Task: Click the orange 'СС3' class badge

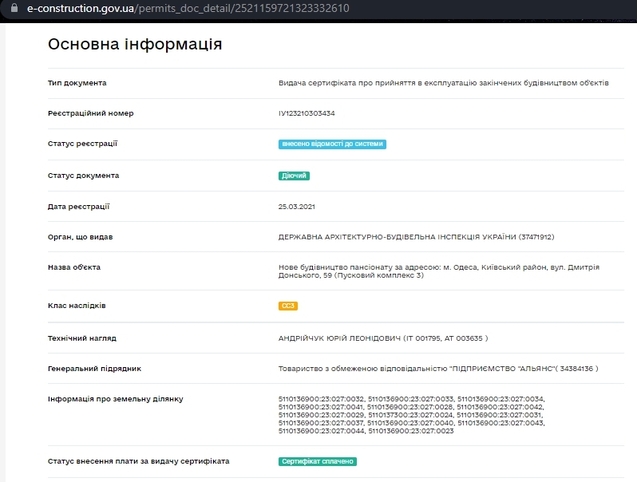Action: 288,306
